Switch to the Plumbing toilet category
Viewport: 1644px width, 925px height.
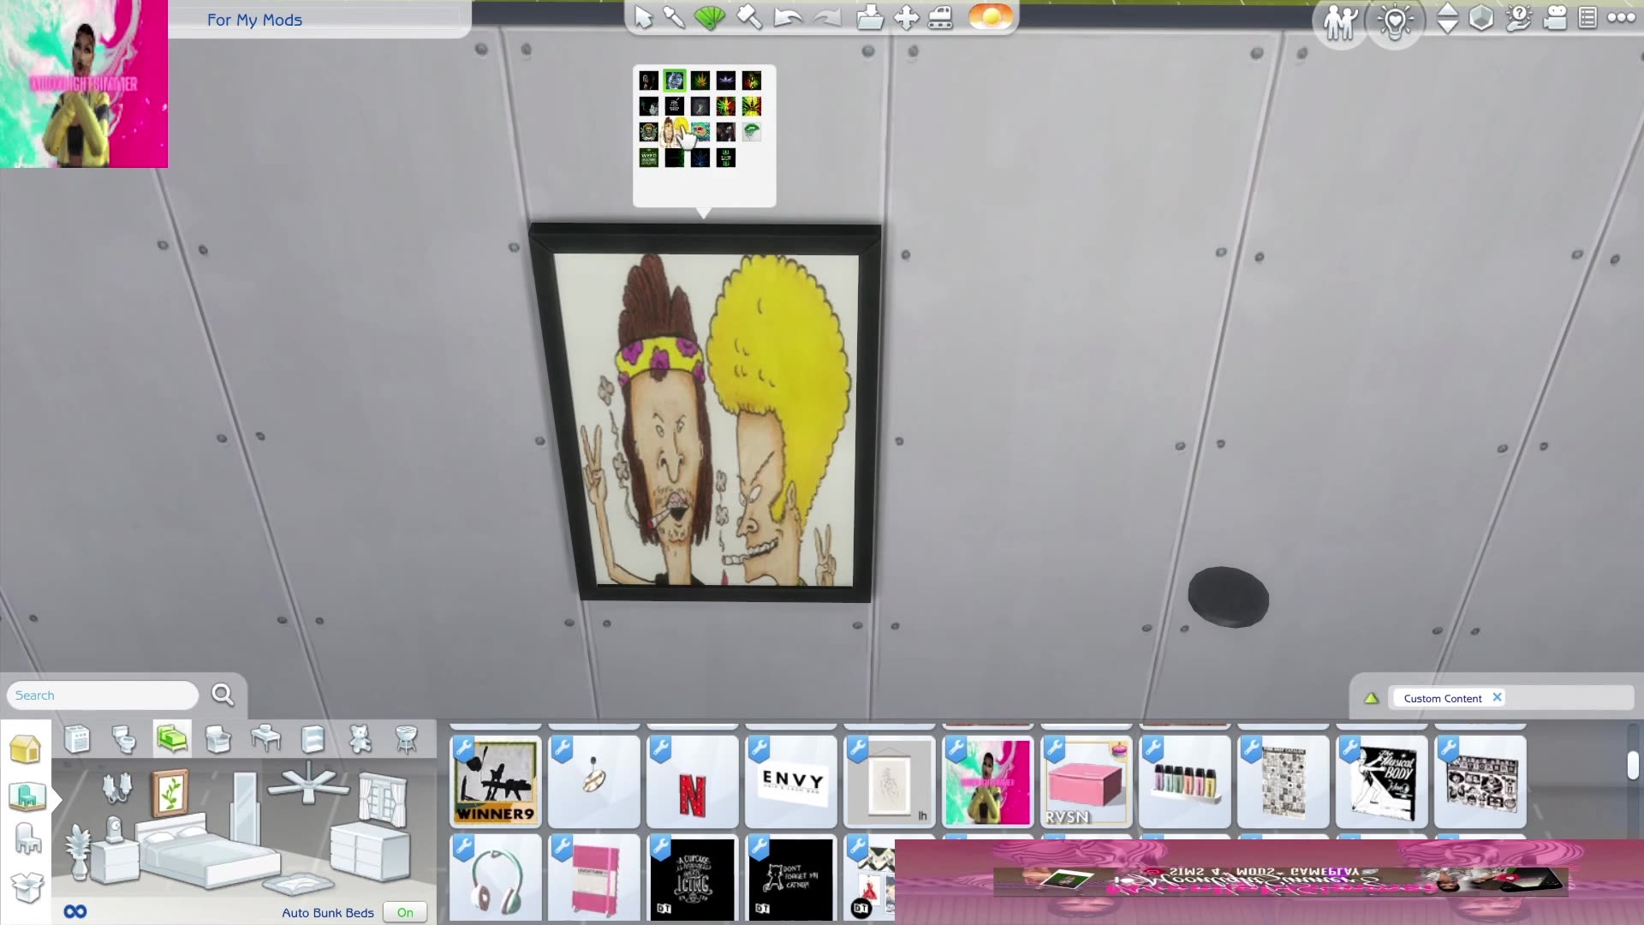pyautogui.click(x=124, y=739)
